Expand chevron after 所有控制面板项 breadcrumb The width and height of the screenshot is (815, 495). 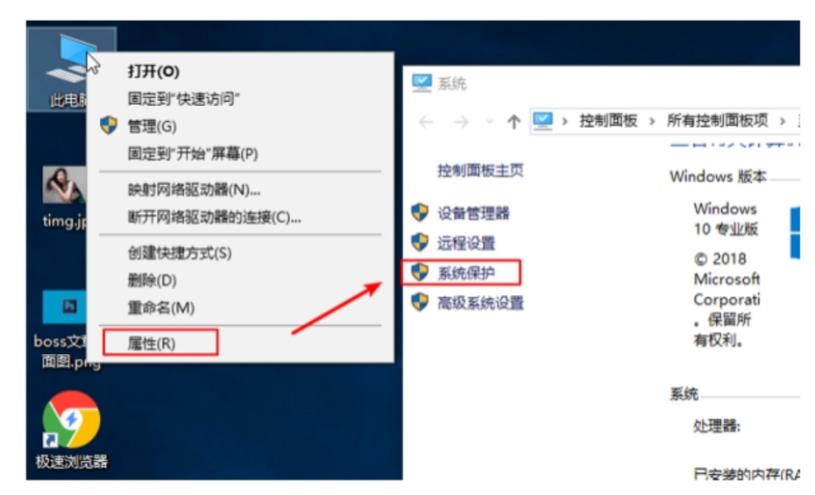point(783,122)
